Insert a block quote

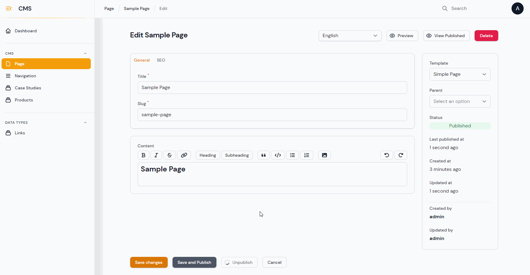[x=264, y=155]
